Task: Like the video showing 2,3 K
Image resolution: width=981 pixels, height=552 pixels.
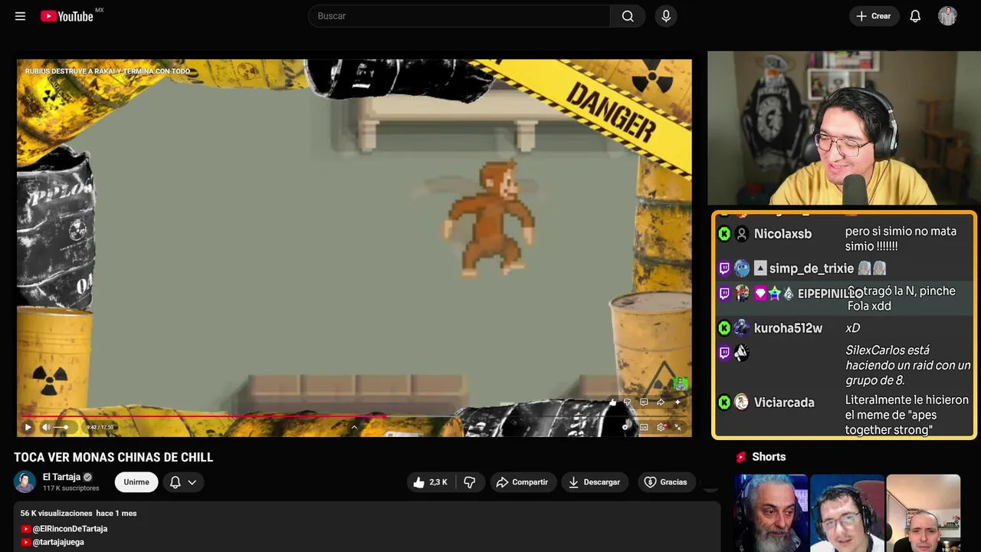Action: pos(431,482)
